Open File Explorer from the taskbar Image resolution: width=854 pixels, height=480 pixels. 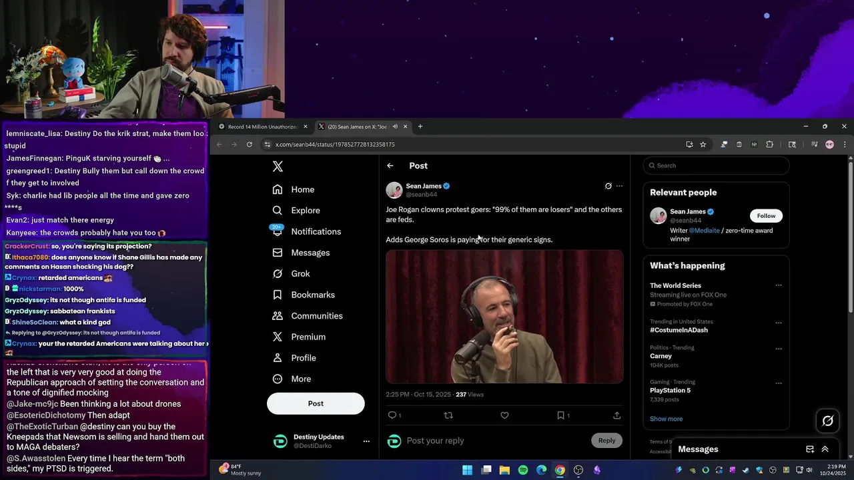(504, 470)
